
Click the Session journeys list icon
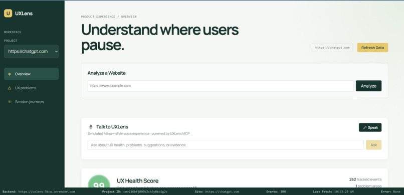pos(10,102)
